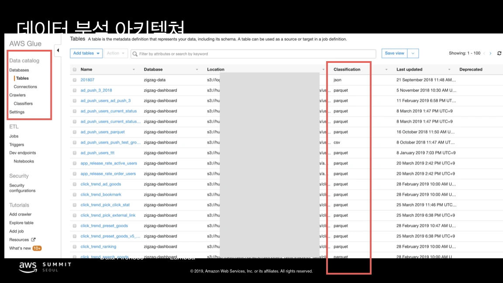Click the Deprecated column header
Image resolution: width=503 pixels, height=283 pixels.
point(471,69)
